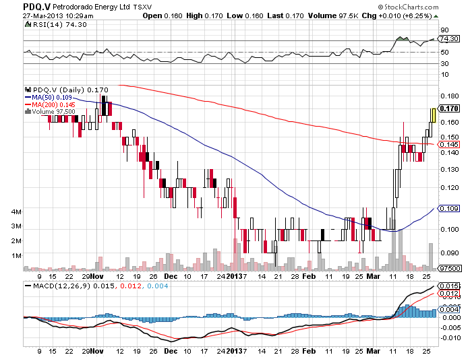Click the green up arrow after Chg
Image resolution: width=472 pixels, height=357 pixels.
(436, 16)
